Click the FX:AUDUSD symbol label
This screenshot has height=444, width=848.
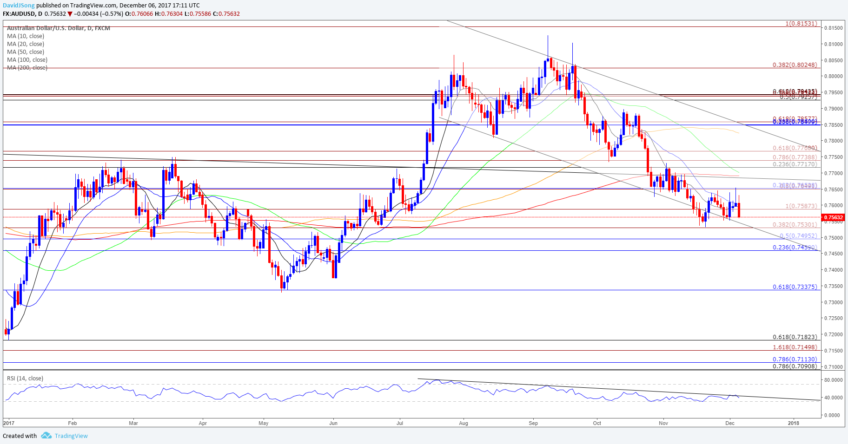click(19, 14)
